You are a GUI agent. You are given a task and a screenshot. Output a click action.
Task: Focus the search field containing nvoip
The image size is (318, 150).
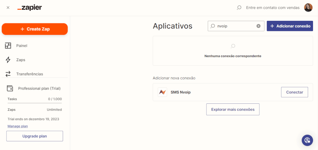point(236,26)
